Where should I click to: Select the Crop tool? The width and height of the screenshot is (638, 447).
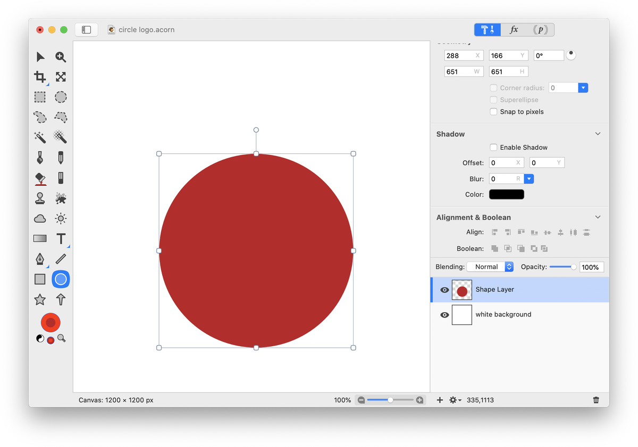point(40,77)
